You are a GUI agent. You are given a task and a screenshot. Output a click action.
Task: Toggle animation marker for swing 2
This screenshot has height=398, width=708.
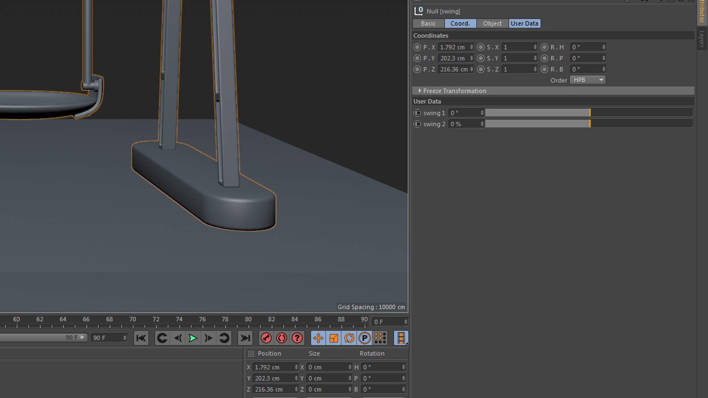[x=417, y=124]
